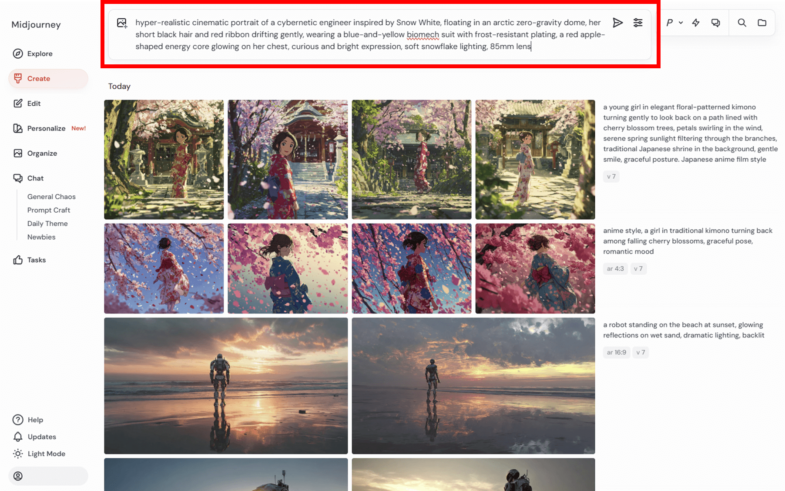Open Help link
The image size is (785, 491).
tap(35, 420)
